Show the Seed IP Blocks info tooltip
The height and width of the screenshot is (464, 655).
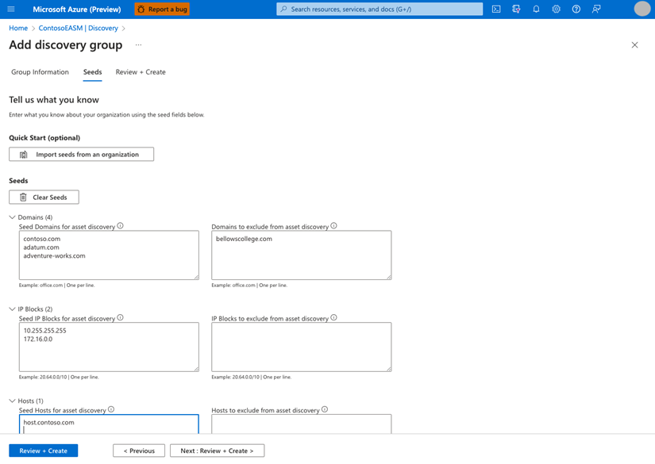pyautogui.click(x=119, y=317)
